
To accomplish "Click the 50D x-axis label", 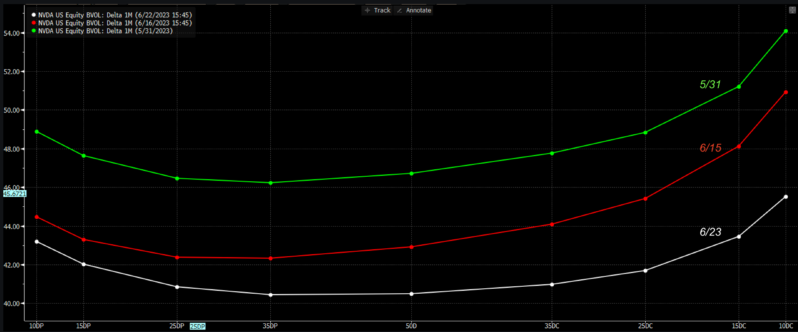I will click(411, 326).
